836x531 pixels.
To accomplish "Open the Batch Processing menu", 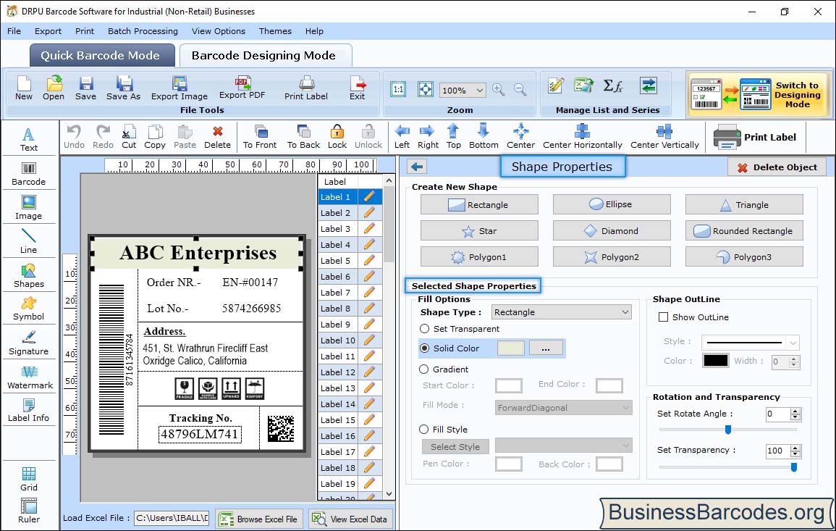I will click(143, 31).
